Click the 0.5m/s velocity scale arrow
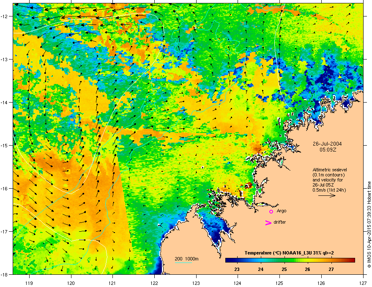The height and width of the screenshot is (287, 372). tap(327, 195)
